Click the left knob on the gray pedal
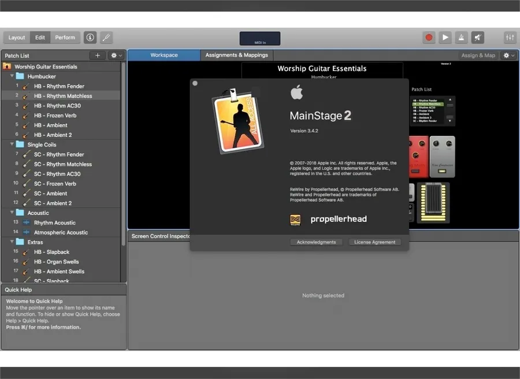This screenshot has width=520, height=379. click(436, 144)
